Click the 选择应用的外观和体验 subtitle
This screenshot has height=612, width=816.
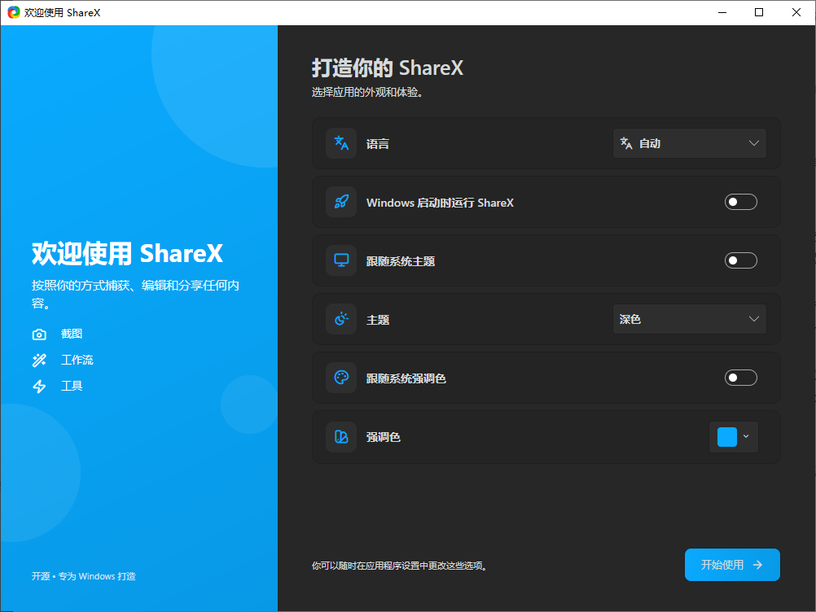367,93
